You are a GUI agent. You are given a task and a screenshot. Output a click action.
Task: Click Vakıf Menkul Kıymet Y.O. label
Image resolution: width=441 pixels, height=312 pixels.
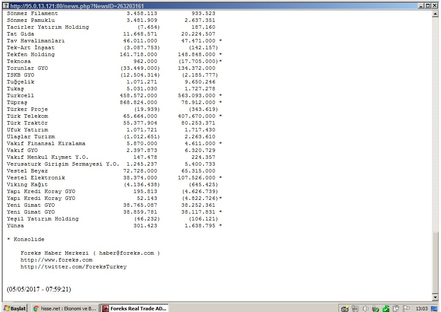[x=47, y=157]
